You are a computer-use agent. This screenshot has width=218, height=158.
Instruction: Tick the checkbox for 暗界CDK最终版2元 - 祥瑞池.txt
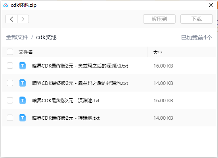tap(10, 118)
